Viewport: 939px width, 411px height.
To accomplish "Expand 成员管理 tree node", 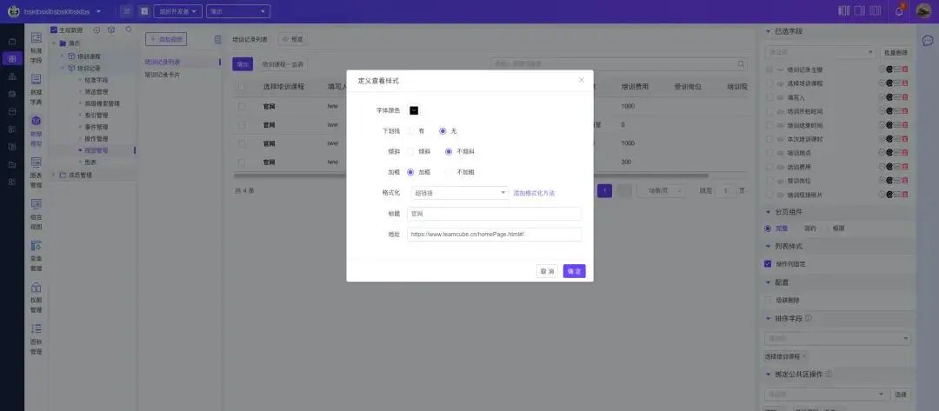I will (53, 176).
